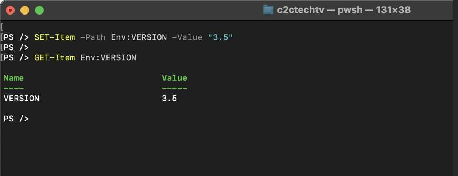
Task: Click the green Name column header
Action: click(14, 78)
